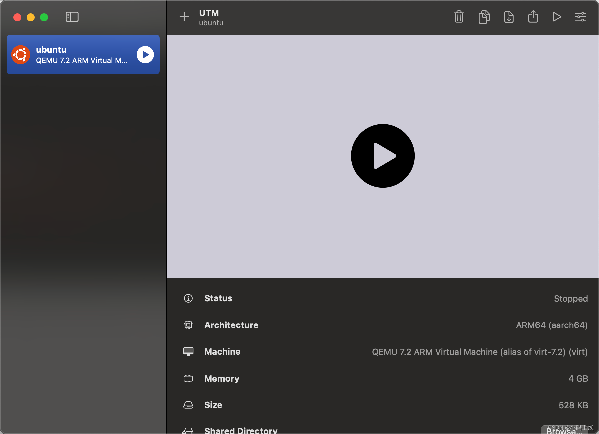Screen dimensions: 599x434
Task: Delete the VM with trash icon
Action: tap(459, 17)
